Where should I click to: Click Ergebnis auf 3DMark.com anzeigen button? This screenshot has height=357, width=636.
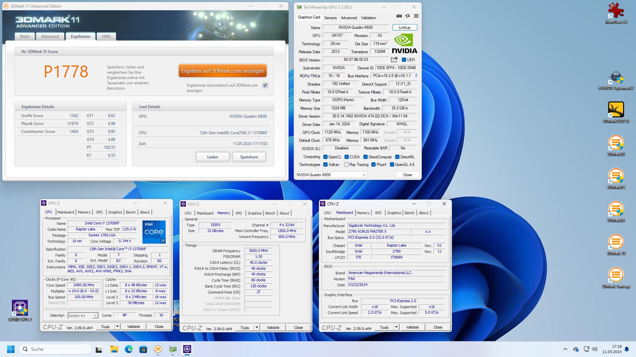pyautogui.click(x=223, y=71)
